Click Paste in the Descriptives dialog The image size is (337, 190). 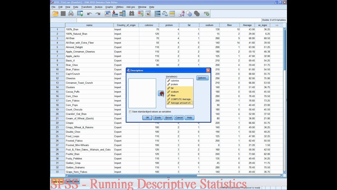pos(158,118)
